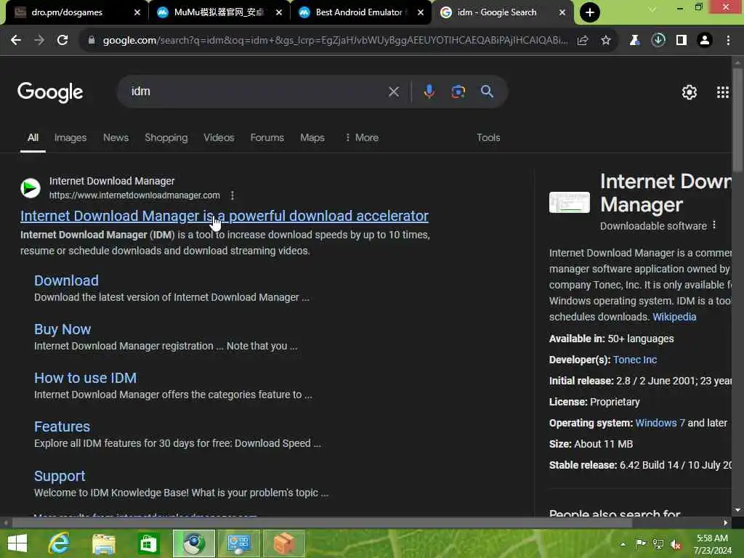Open the control panel taskbar icon

(x=238, y=543)
